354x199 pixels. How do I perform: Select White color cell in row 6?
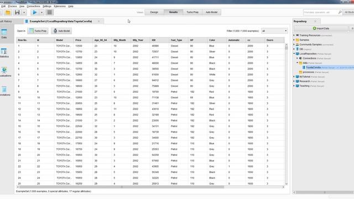tap(217, 75)
